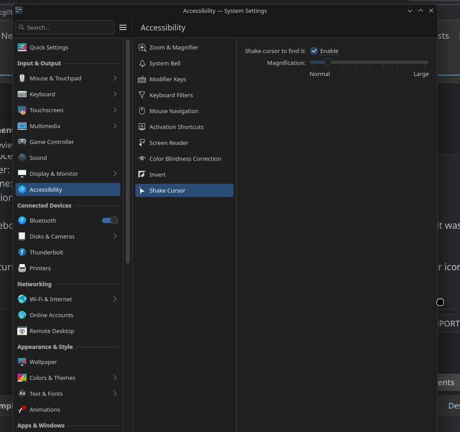Click the Screen Reader icon
The image size is (460, 432).
pos(142,143)
